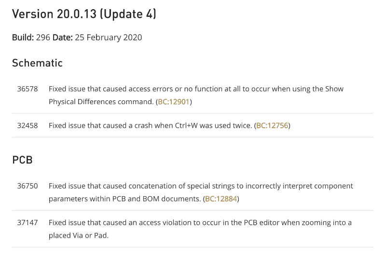The image size is (386, 256).
Task: Click the PCB section heading
Action: [22, 160]
